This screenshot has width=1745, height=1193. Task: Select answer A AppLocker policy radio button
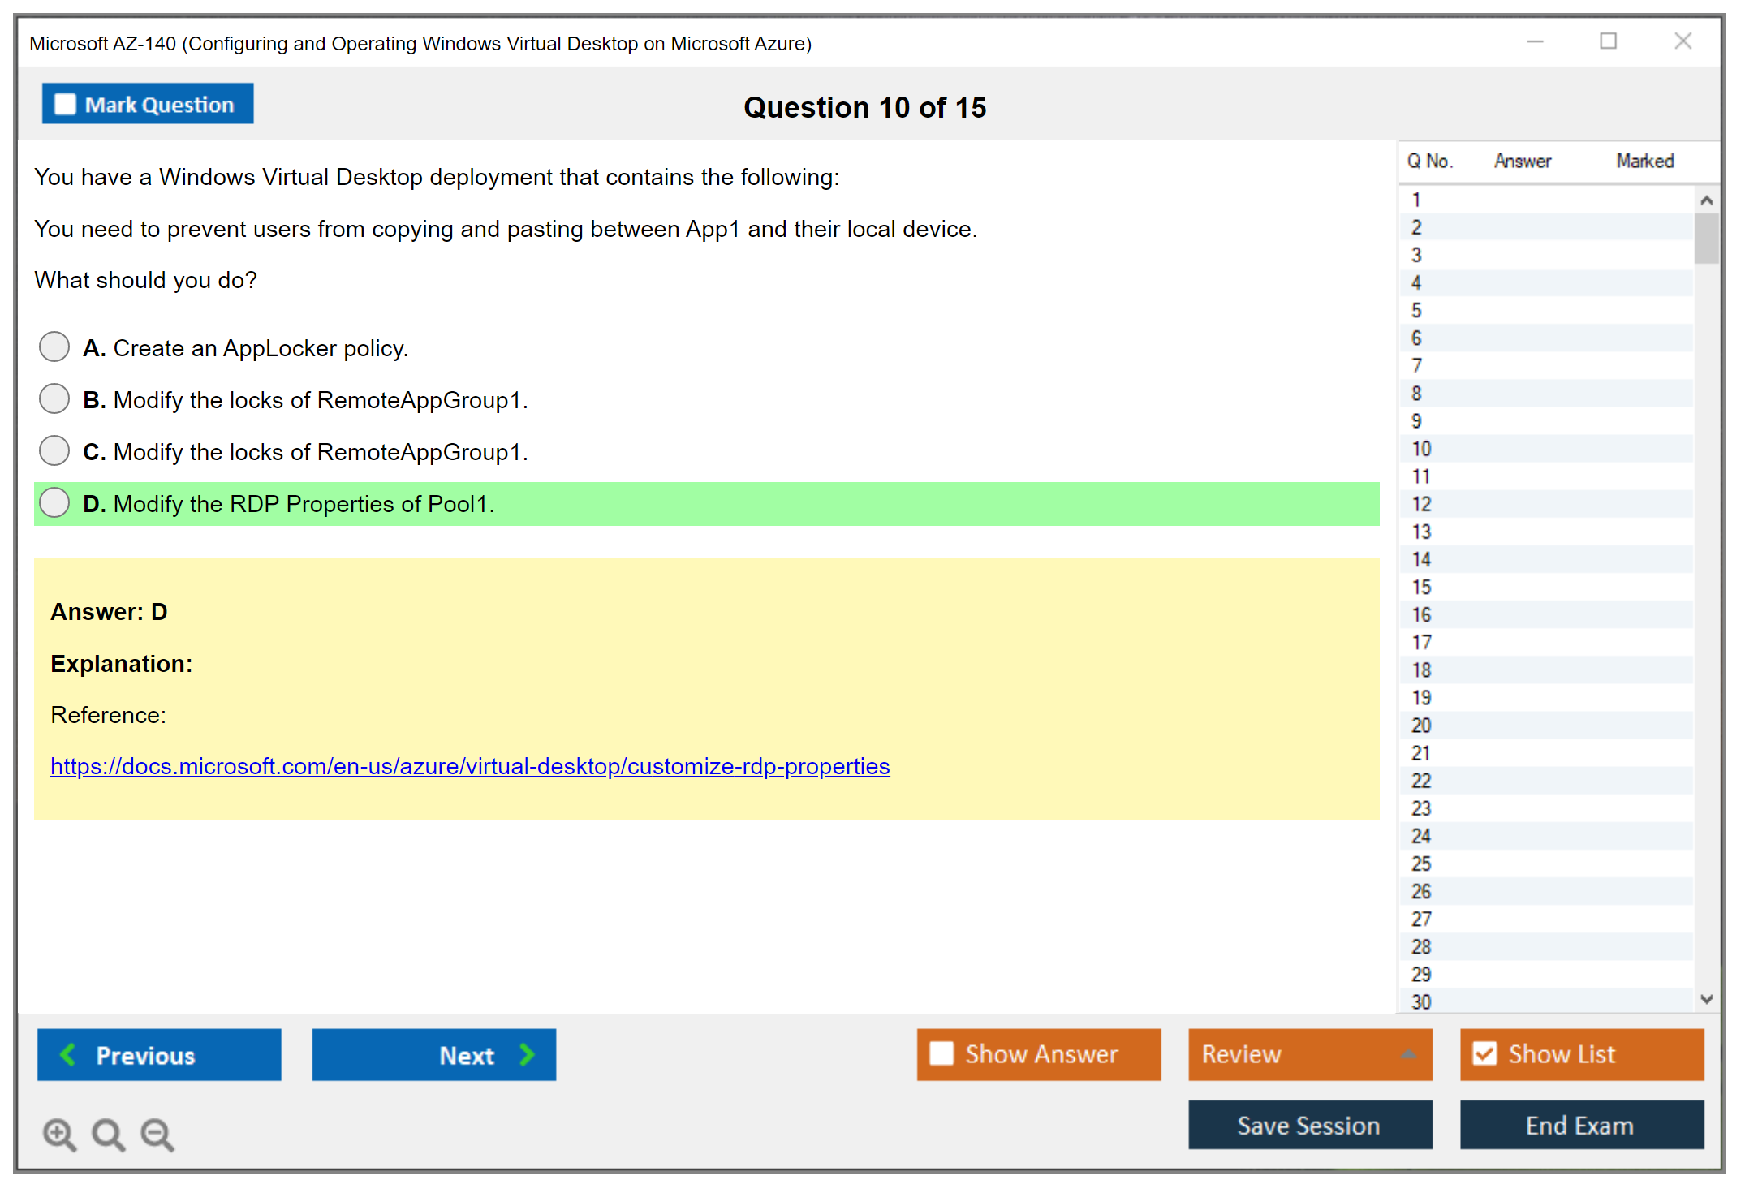[54, 347]
